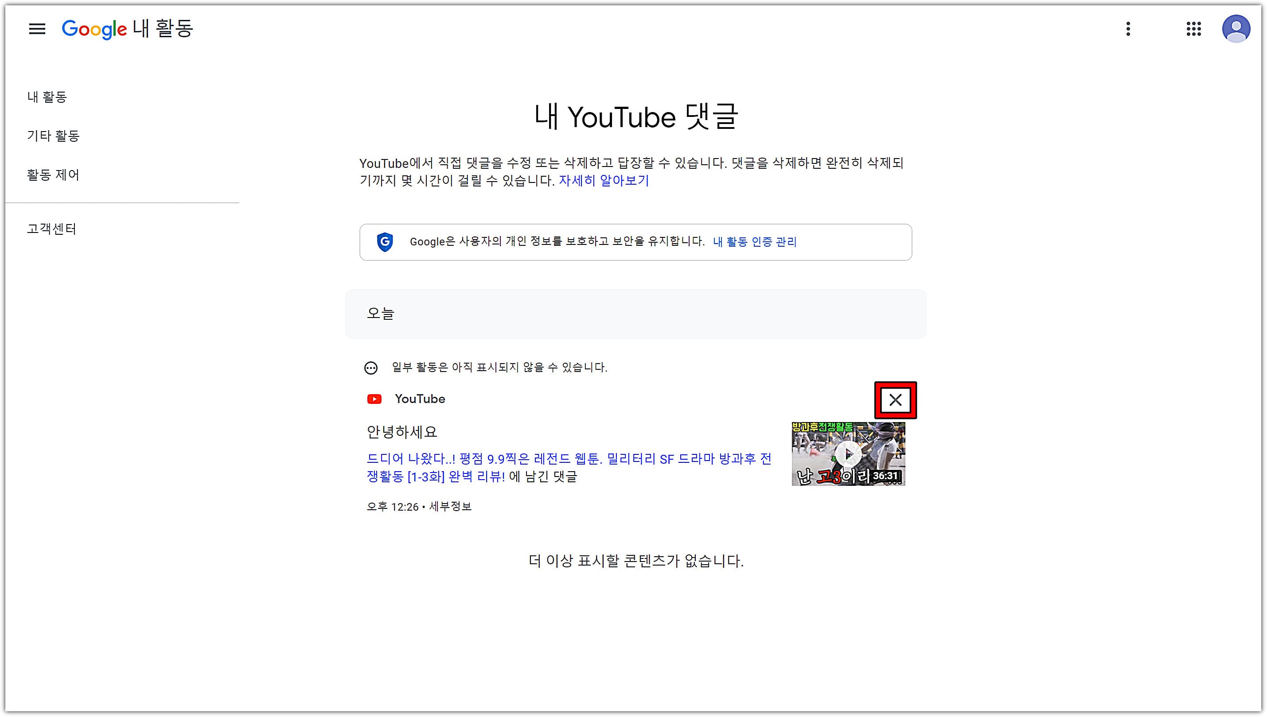Select 내 활동 in the sidebar
Screen dimensions: 1267x717
point(47,97)
